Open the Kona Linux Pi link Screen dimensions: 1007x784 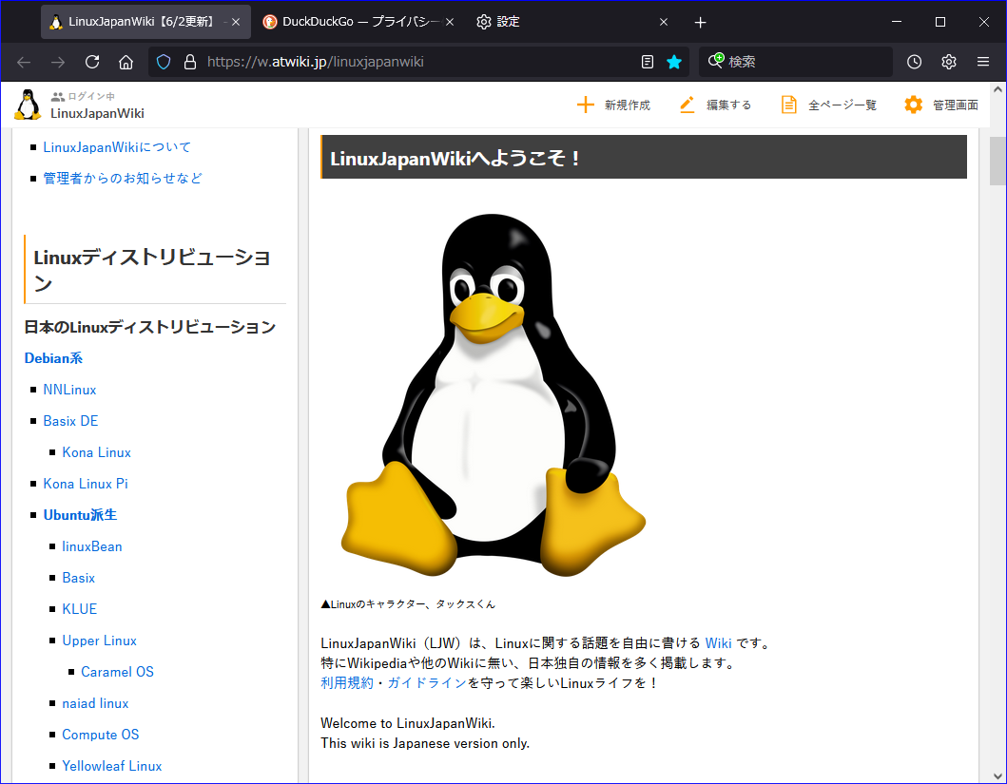86,485
